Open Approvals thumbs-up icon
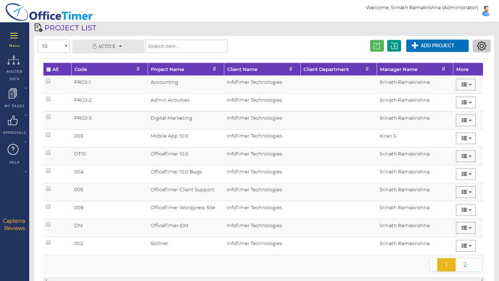 coord(13,121)
